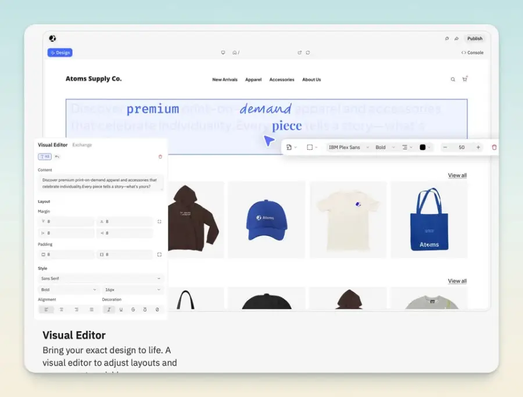Toggle overline decoration

[x=145, y=310]
